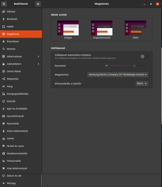Click the Külső adathordozók USB icon
Viewport: 162px width, 187px height.
pyautogui.click(x=3, y=131)
